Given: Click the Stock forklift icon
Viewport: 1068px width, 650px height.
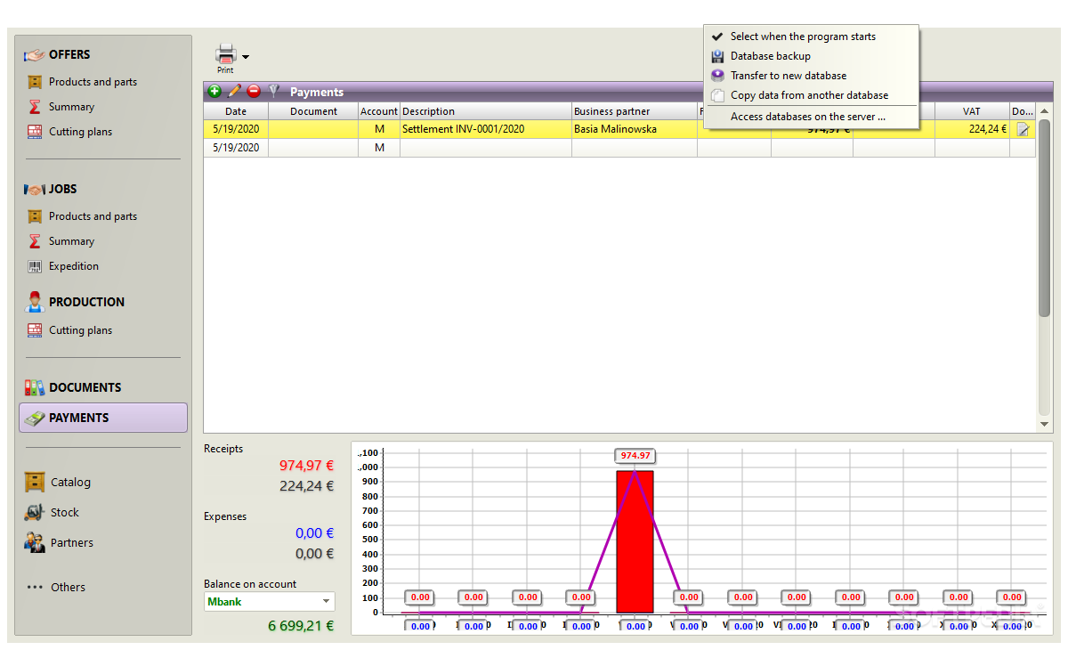Looking at the screenshot, I should [35, 512].
